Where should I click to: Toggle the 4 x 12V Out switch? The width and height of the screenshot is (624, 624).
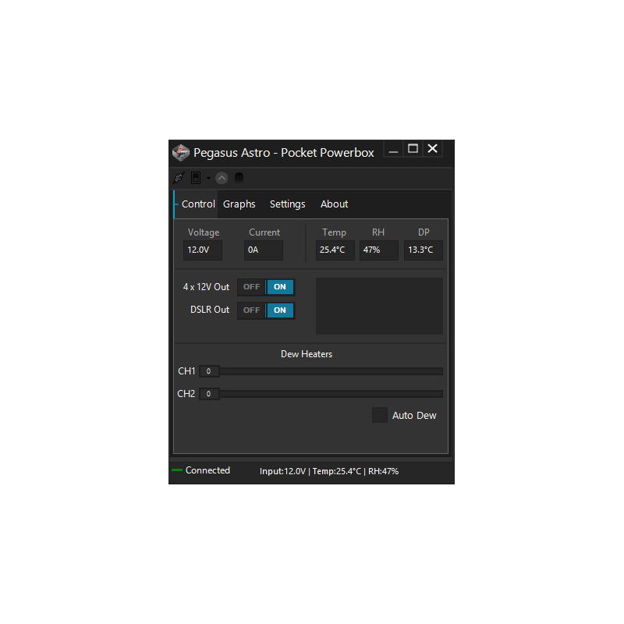[266, 287]
